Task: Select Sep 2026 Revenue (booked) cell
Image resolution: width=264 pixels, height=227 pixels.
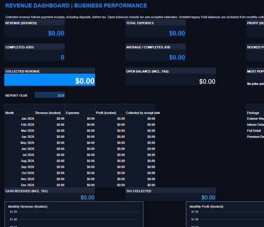Action: (x=50, y=167)
